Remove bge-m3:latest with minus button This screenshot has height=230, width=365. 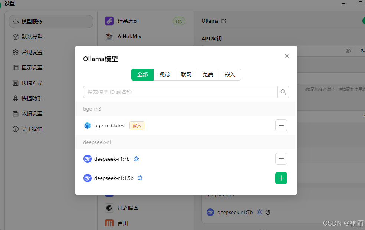281,125
